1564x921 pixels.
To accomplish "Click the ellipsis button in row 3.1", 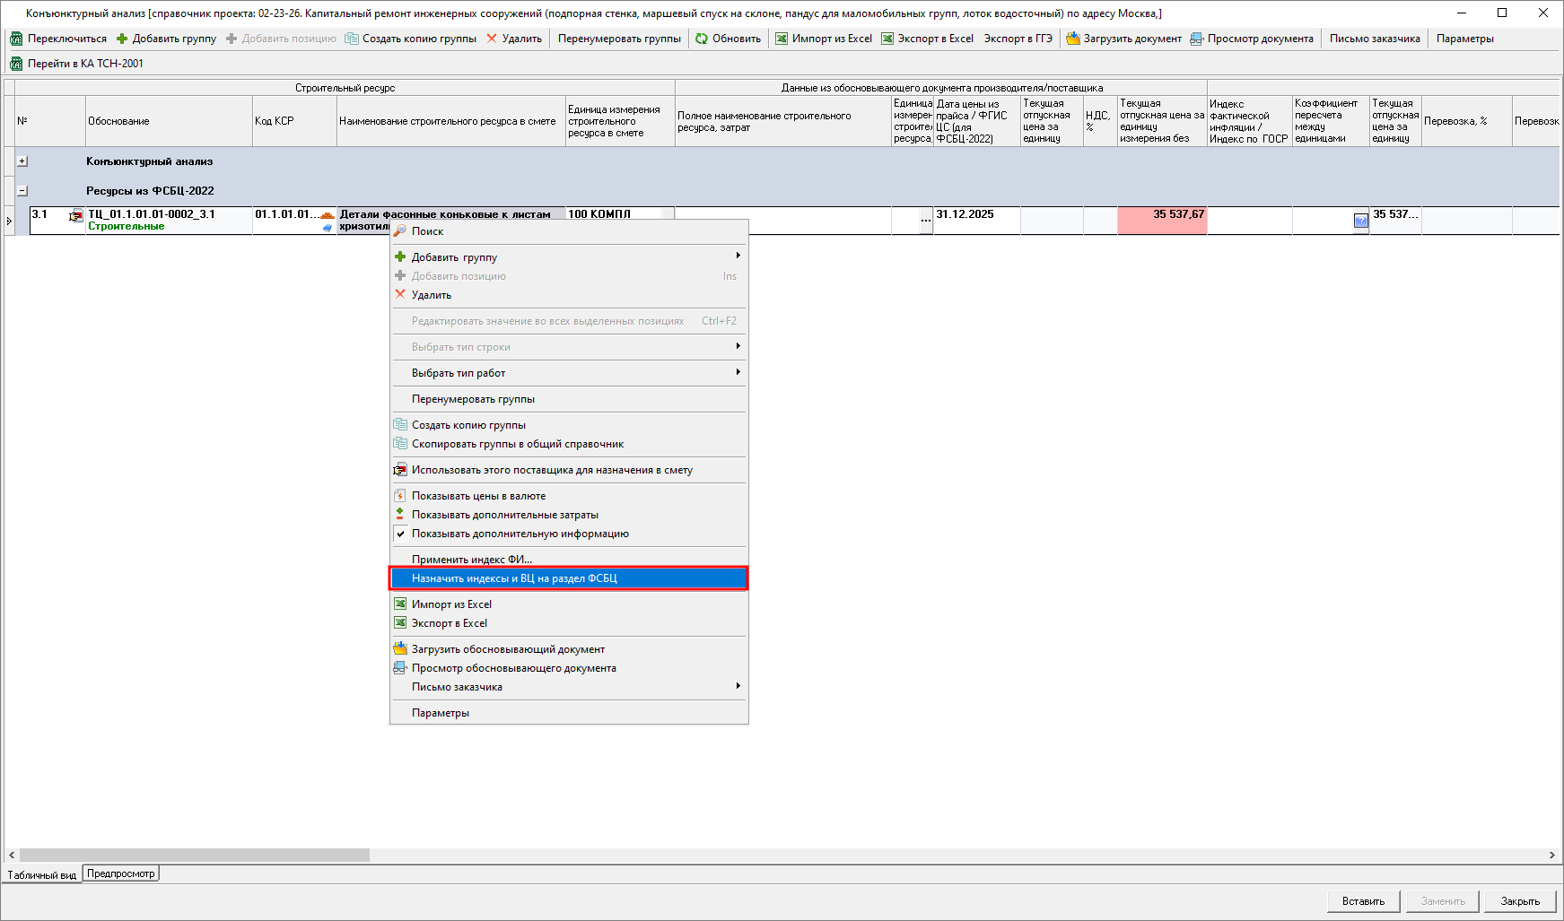I will coord(925,221).
